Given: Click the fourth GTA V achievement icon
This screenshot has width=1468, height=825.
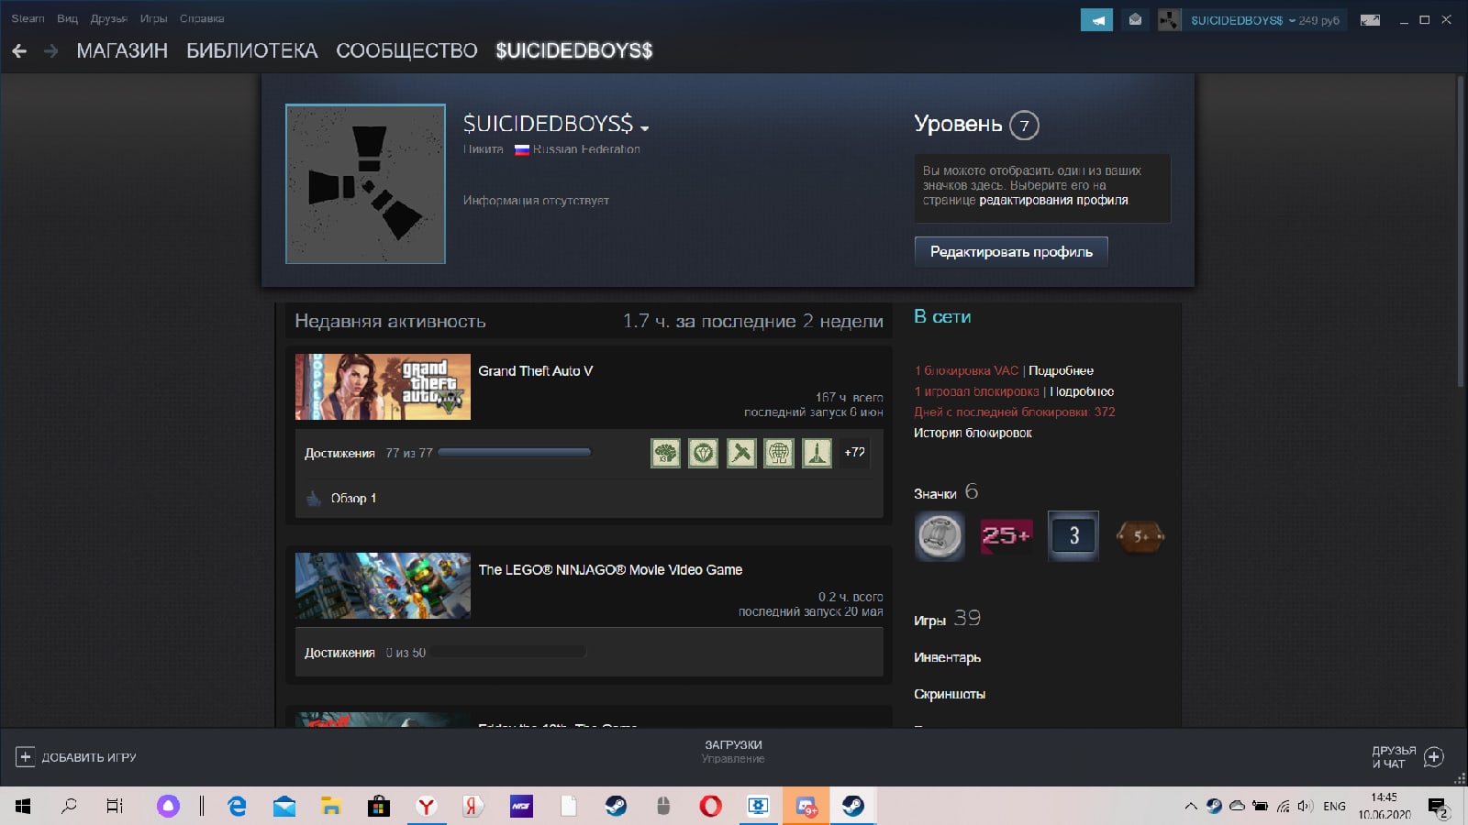Looking at the screenshot, I should (x=778, y=453).
